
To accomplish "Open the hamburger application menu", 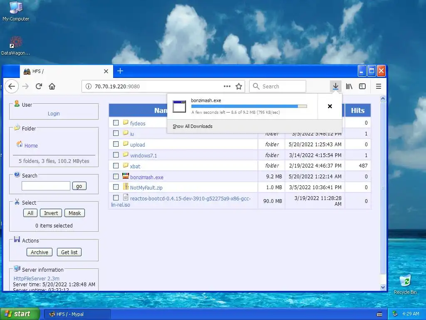I will tap(379, 87).
